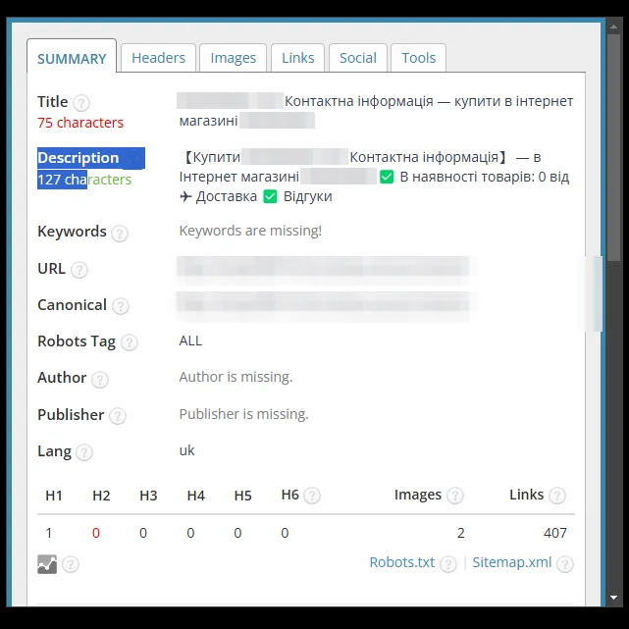The width and height of the screenshot is (629, 629).
Task: Click the 'uk' language value
Action: pos(187,450)
